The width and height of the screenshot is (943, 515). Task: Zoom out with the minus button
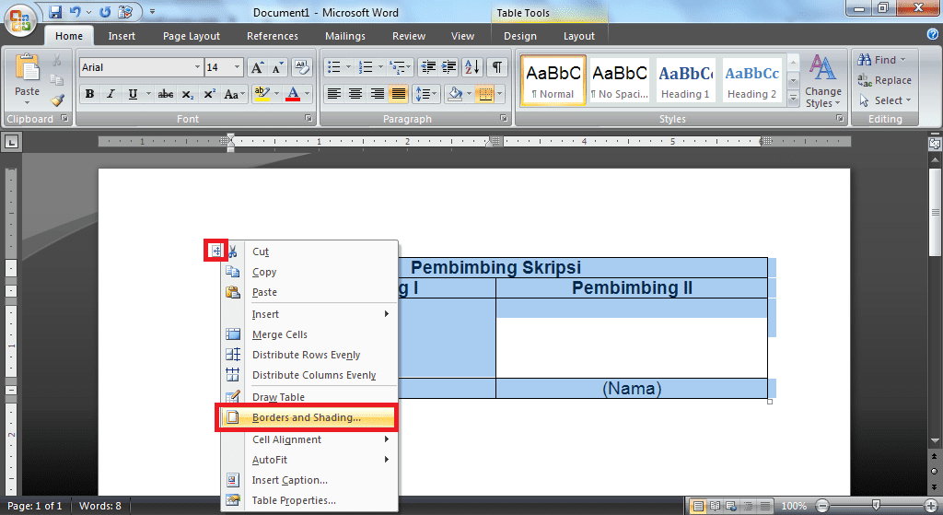pos(822,506)
